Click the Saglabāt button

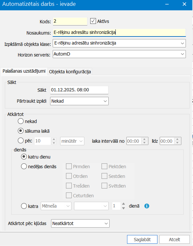[x=142, y=240]
